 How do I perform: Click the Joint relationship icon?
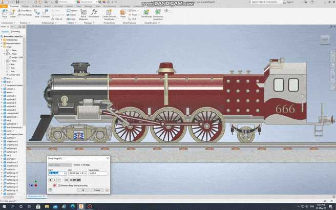[x=37, y=13]
